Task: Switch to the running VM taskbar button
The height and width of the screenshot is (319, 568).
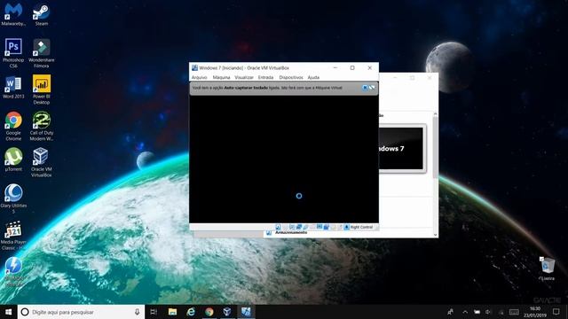Action: (x=246, y=312)
